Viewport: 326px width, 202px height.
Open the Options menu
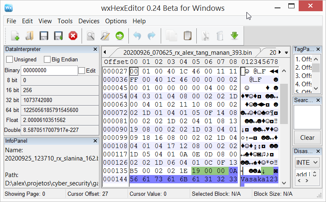116,21
